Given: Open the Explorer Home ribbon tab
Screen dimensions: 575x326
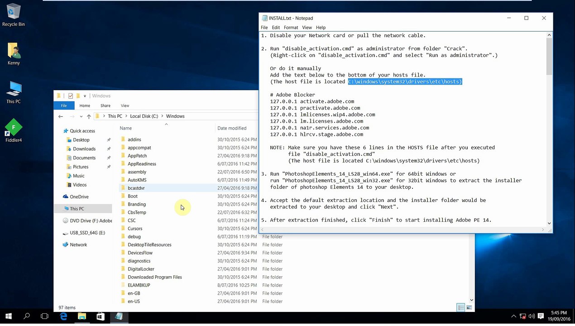Looking at the screenshot, I should click(85, 105).
